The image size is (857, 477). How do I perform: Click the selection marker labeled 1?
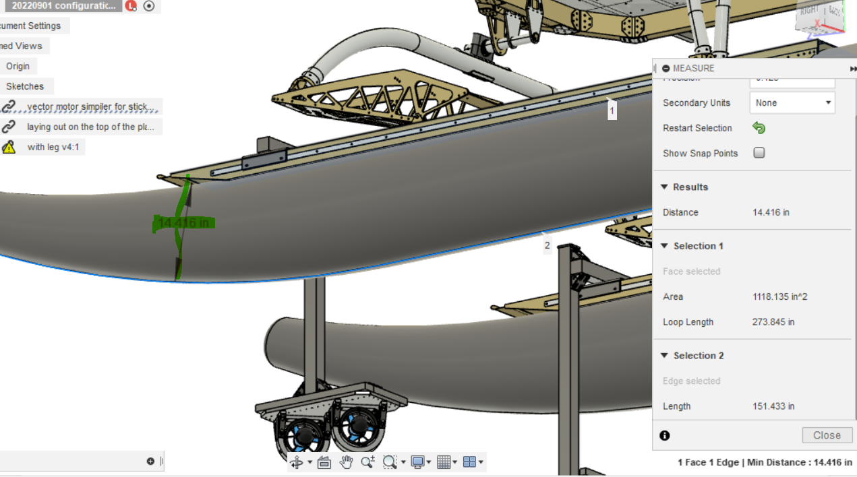click(612, 110)
